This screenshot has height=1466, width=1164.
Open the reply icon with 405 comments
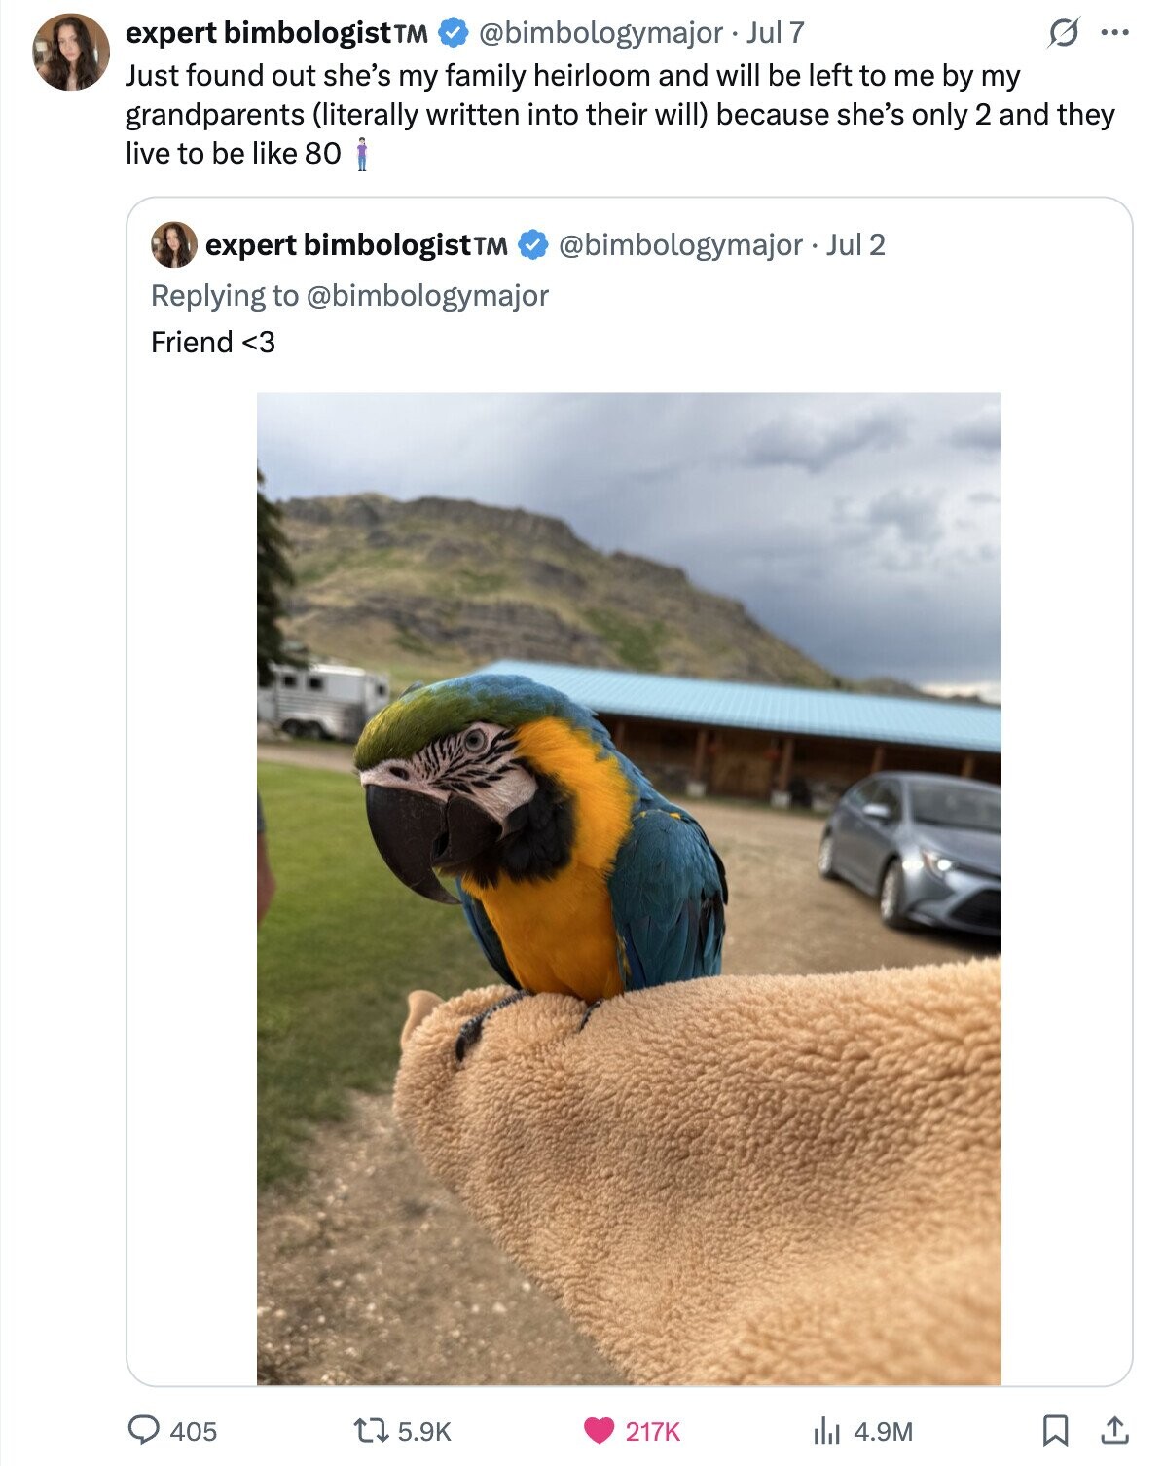[x=145, y=1430]
